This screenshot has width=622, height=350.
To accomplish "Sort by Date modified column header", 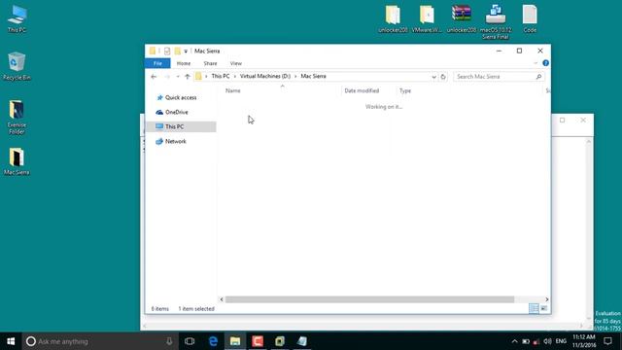I will (x=362, y=90).
